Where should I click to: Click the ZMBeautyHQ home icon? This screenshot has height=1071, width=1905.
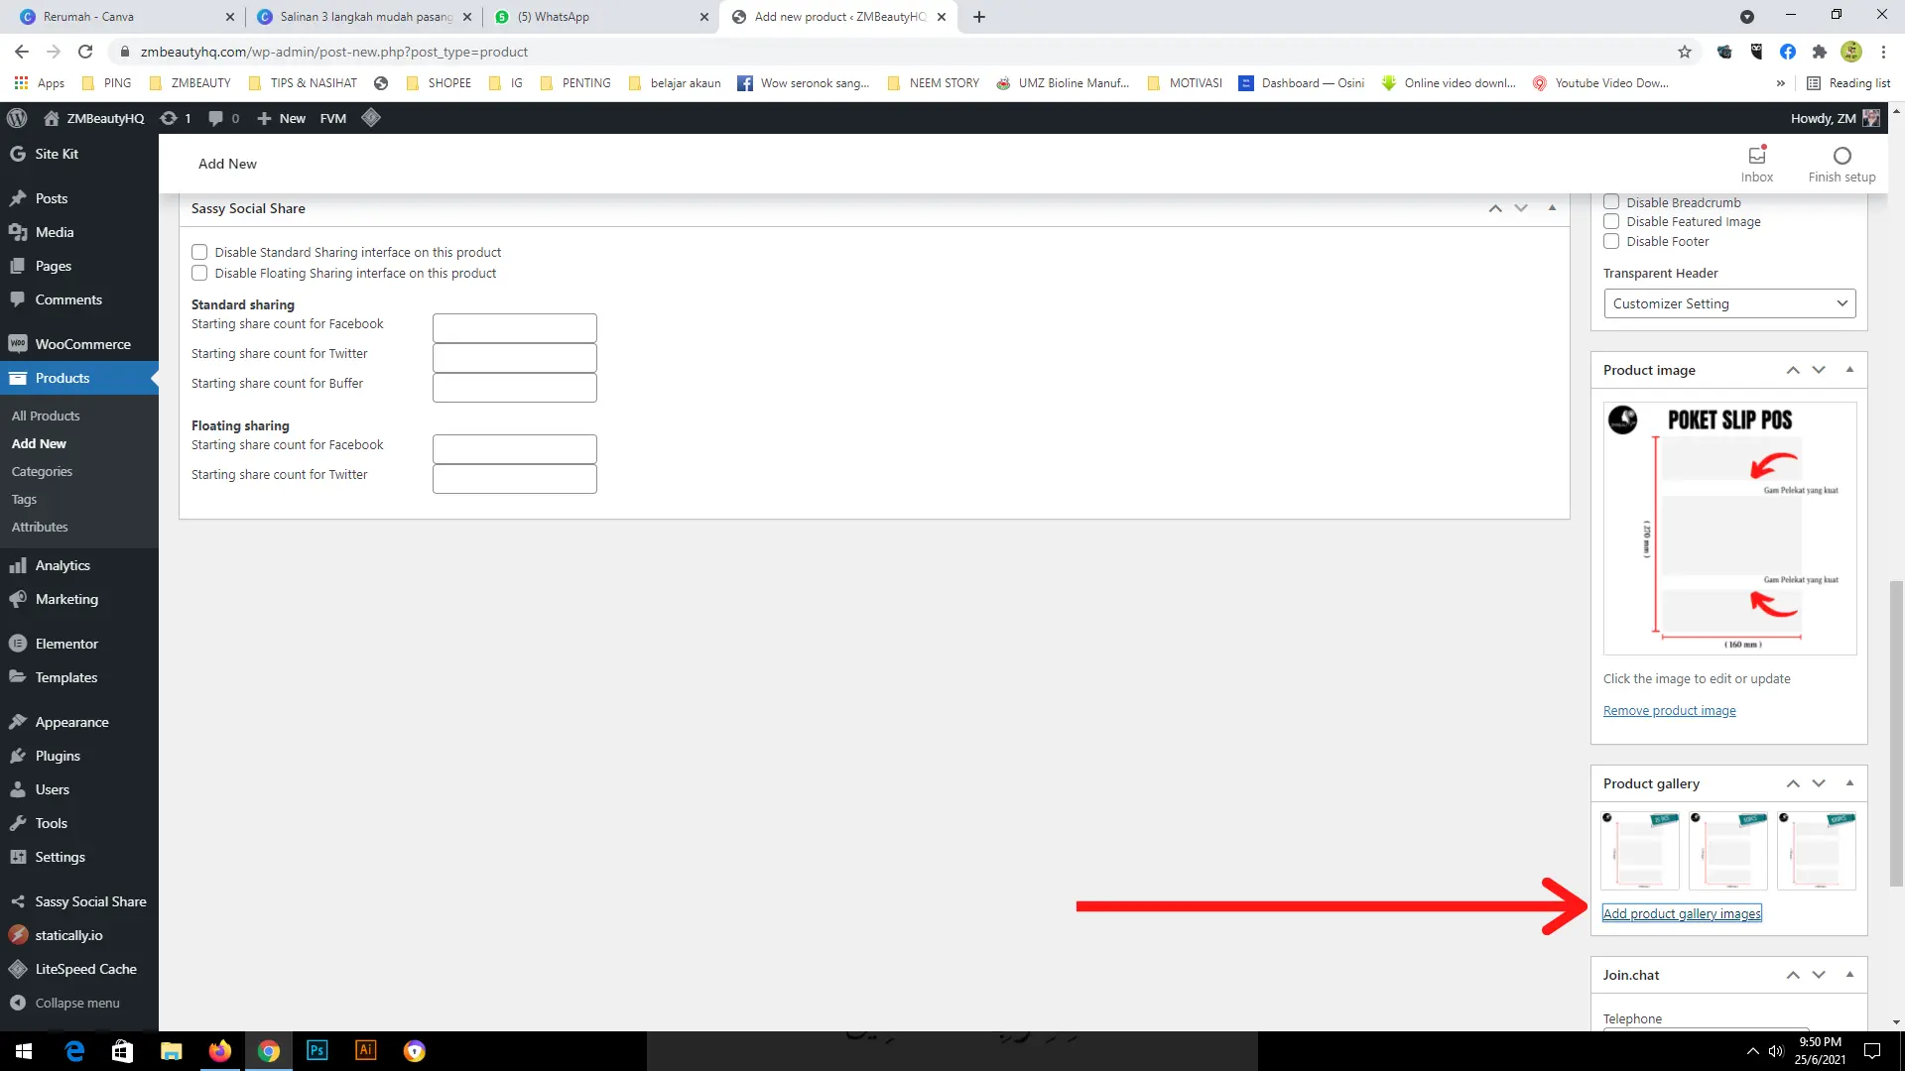pyautogui.click(x=52, y=118)
